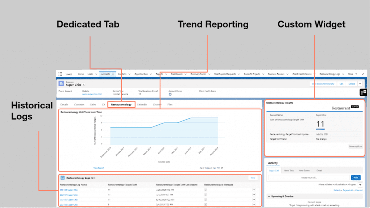Expand the More navigation menu
Viewport: 370px width, 208px height.
click(x=353, y=74)
